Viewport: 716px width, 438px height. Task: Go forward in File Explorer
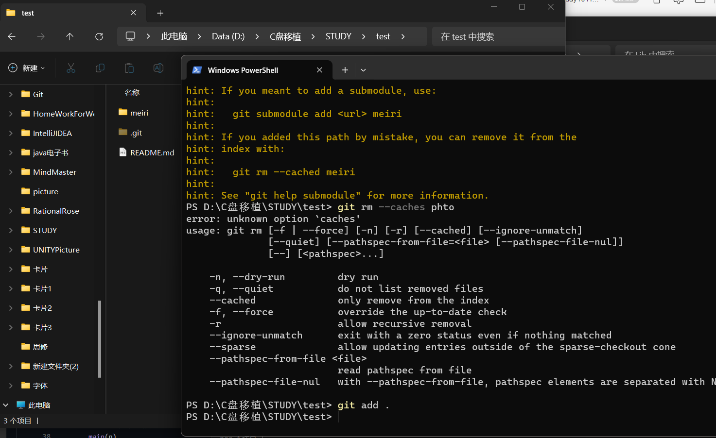click(41, 36)
